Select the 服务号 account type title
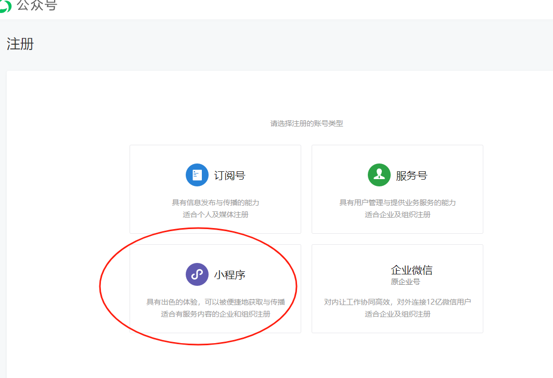The height and width of the screenshot is (378, 553). click(411, 175)
